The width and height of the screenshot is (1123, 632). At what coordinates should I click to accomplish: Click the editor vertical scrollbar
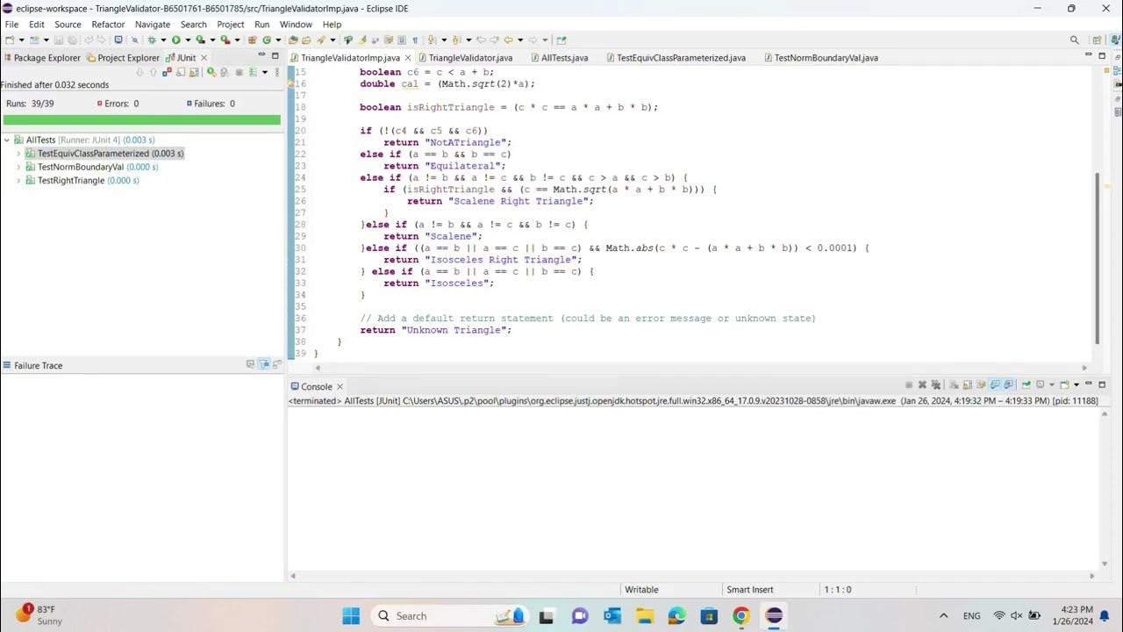[x=1097, y=257]
